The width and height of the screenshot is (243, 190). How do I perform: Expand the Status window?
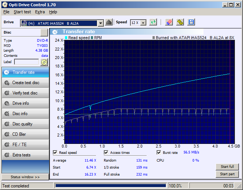coord(25,177)
